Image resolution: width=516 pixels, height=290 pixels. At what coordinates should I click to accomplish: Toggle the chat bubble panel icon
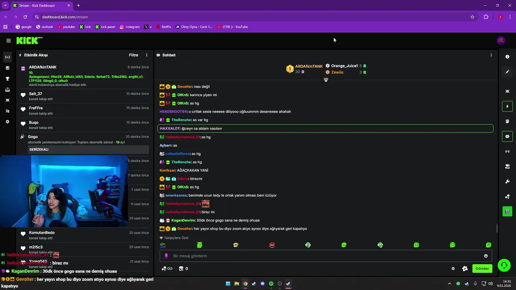pos(507,137)
